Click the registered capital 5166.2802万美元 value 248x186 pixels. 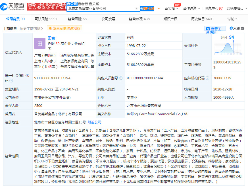coord(140,54)
